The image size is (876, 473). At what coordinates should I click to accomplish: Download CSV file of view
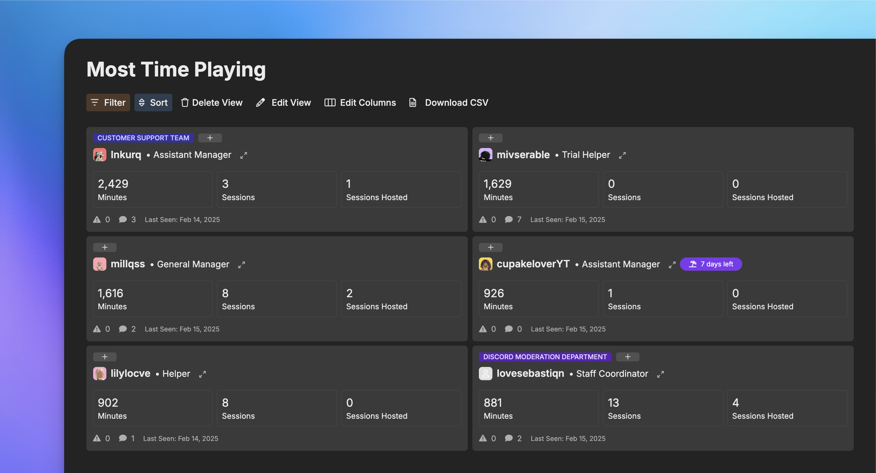(449, 102)
